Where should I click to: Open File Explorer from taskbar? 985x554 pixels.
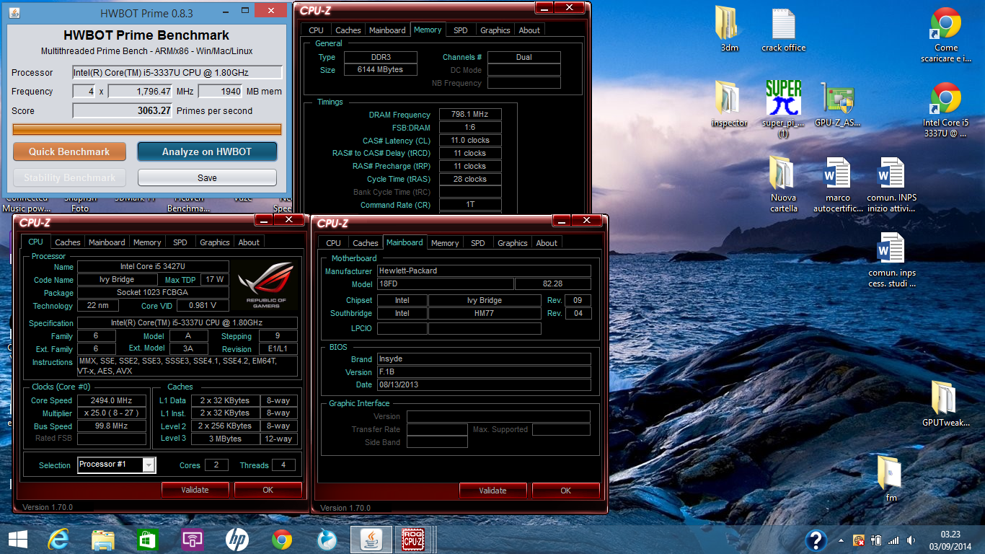(103, 540)
